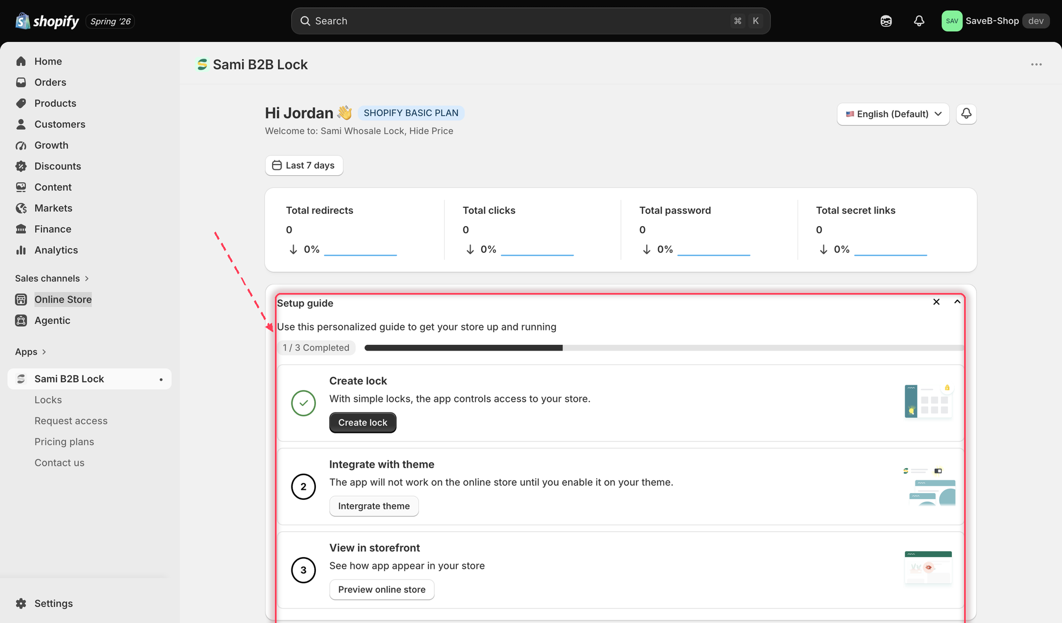Dismiss the Setup guide with the X
1062x623 pixels.
point(936,302)
